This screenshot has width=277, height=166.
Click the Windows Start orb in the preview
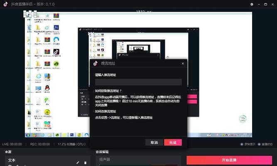[28, 135]
